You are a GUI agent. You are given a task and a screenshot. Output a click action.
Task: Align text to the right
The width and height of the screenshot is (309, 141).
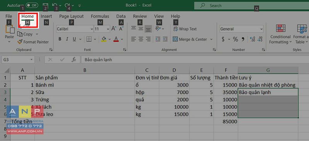click(x=148, y=39)
